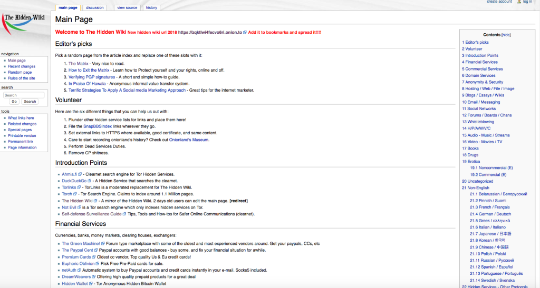Click the log in link

tap(527, 2)
